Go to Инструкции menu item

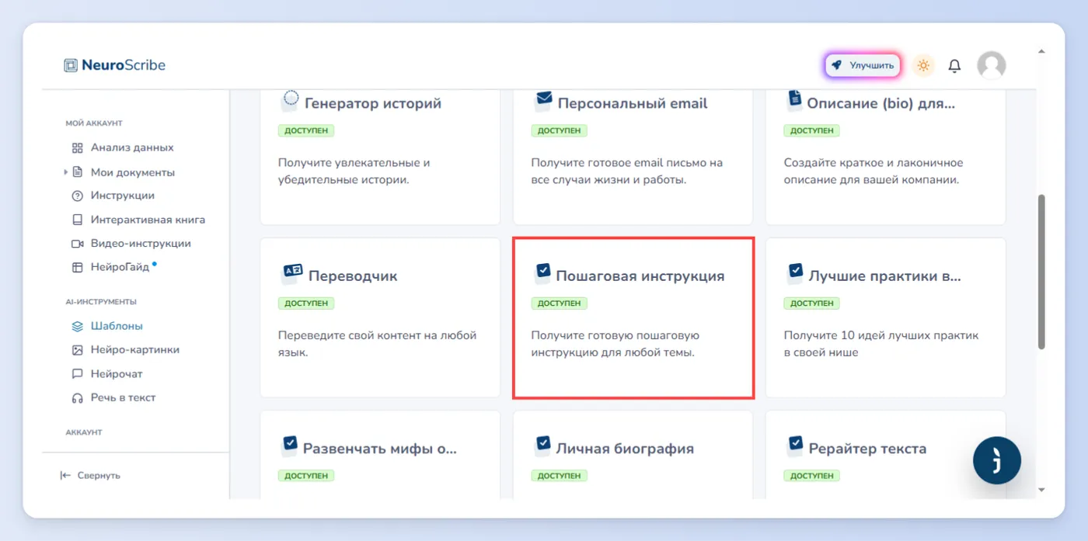(x=123, y=196)
